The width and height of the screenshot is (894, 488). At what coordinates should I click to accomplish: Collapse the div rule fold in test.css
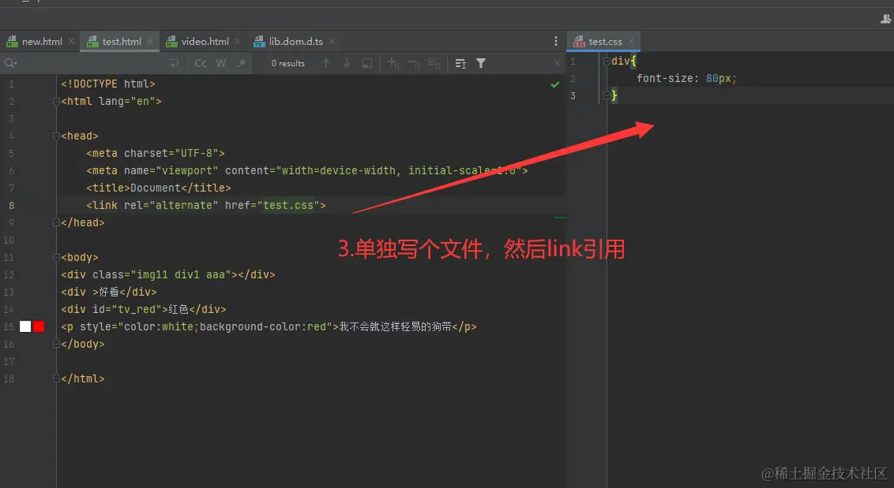click(607, 61)
